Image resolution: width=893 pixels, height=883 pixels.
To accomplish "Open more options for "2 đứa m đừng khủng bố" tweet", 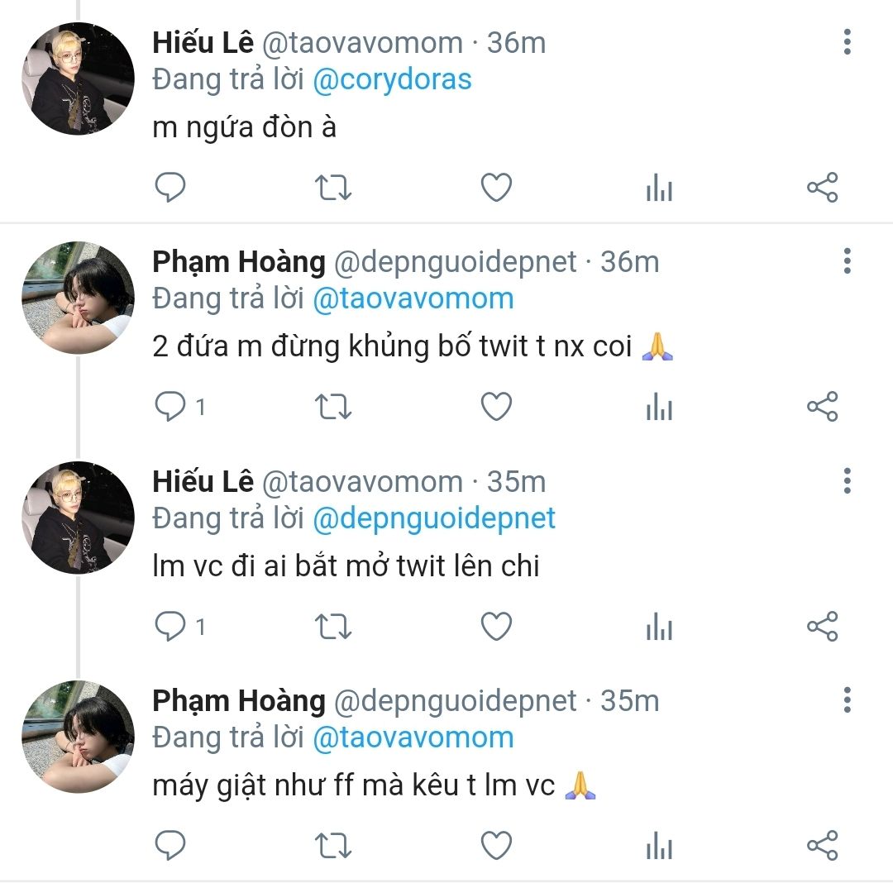I will pyautogui.click(x=847, y=261).
